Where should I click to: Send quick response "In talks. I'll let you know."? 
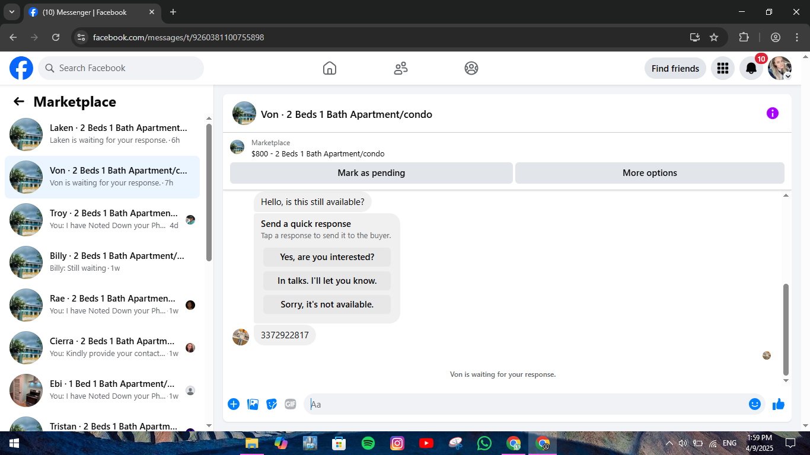327,281
